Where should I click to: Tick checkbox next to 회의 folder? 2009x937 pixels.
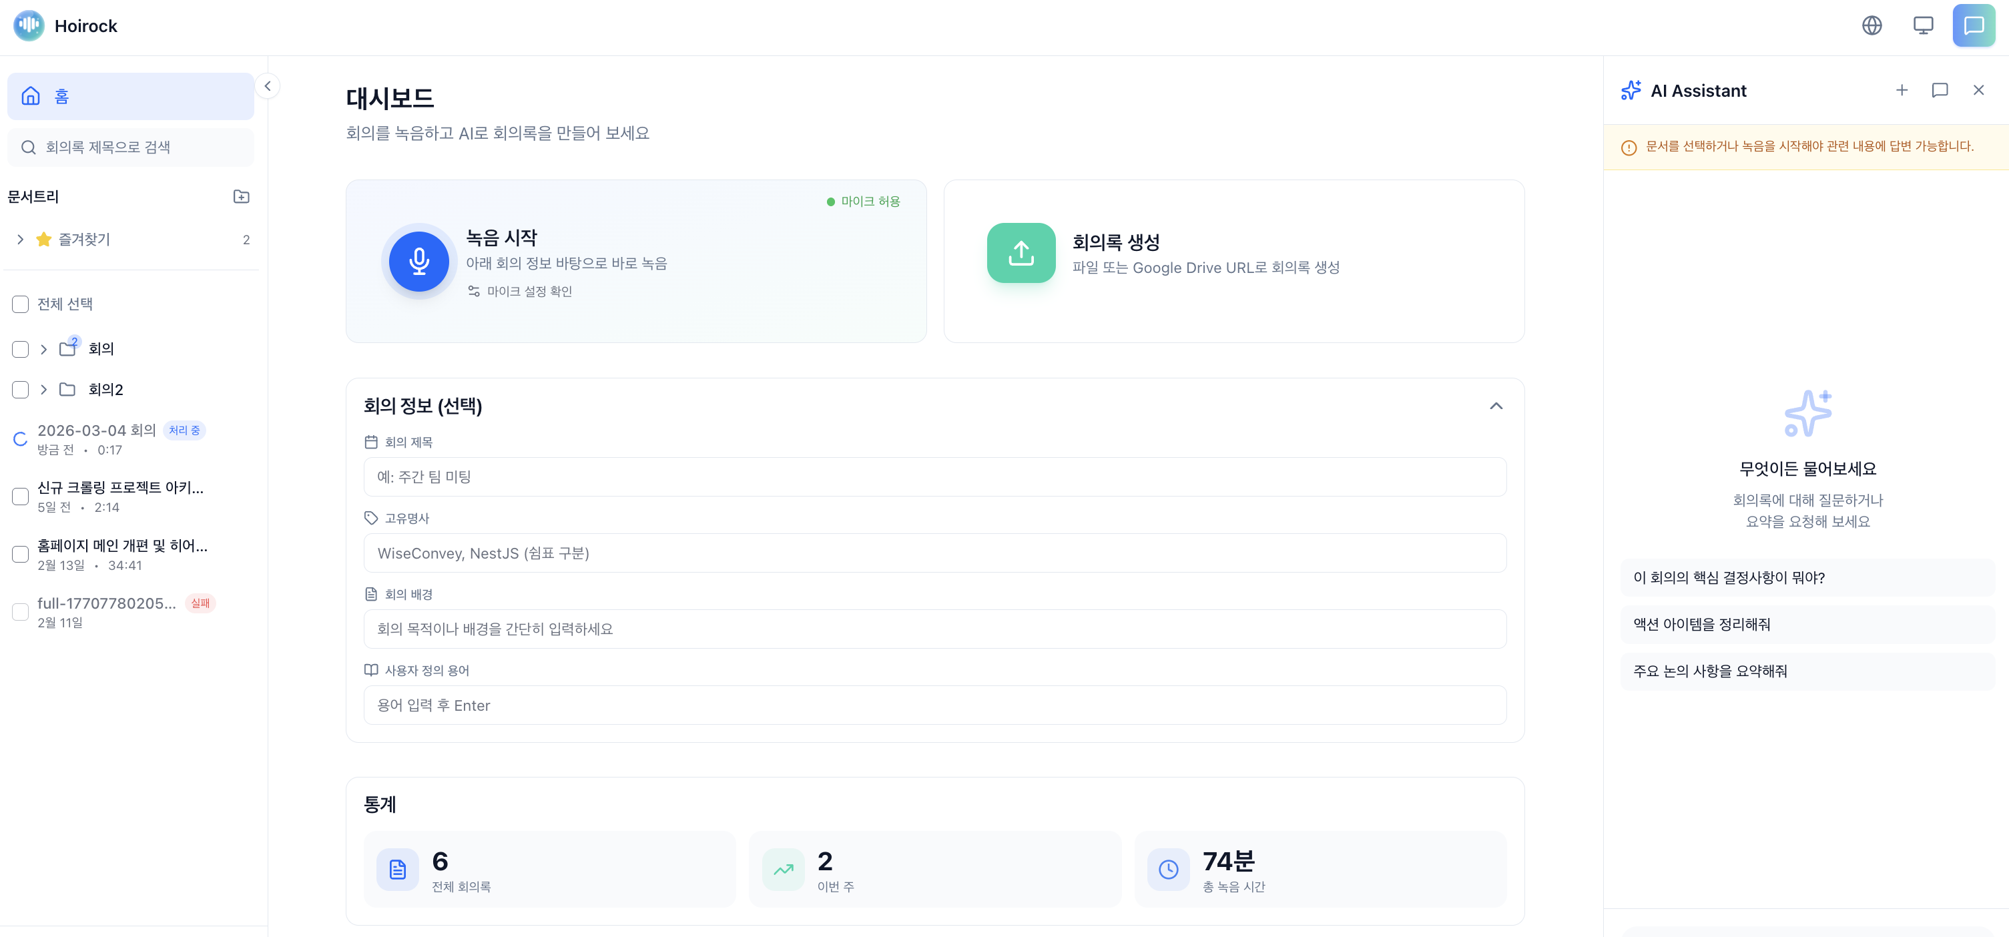[x=20, y=349]
